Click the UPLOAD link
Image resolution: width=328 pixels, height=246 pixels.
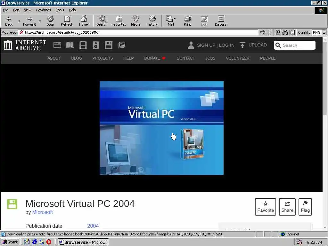pyautogui.click(x=258, y=45)
